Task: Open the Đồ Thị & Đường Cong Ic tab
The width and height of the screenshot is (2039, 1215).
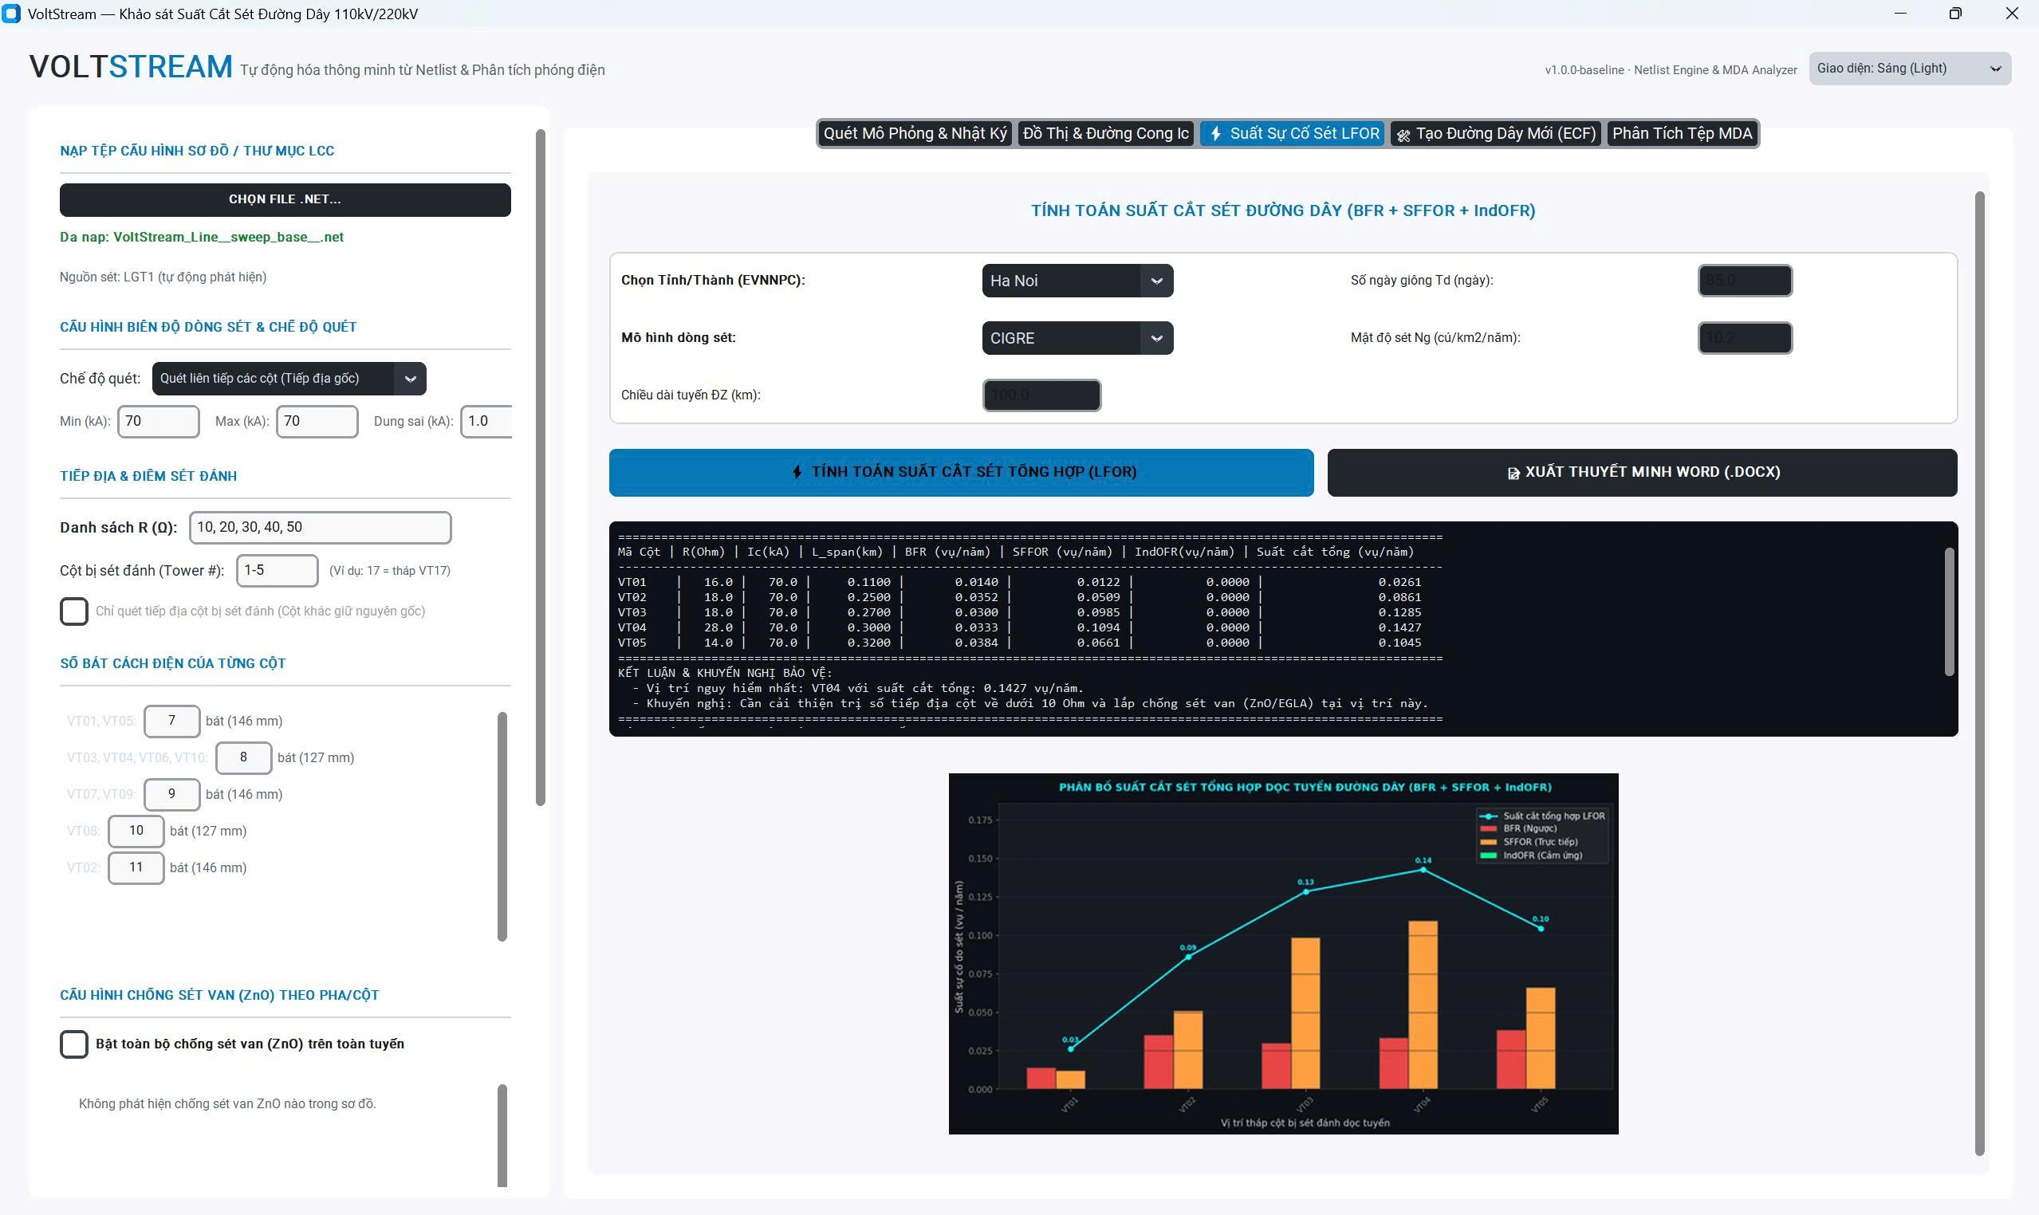Action: point(1105,133)
